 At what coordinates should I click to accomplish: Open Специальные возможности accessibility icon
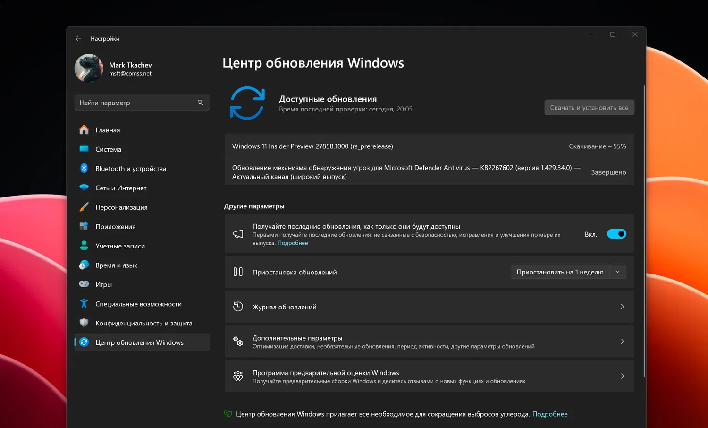coord(84,303)
